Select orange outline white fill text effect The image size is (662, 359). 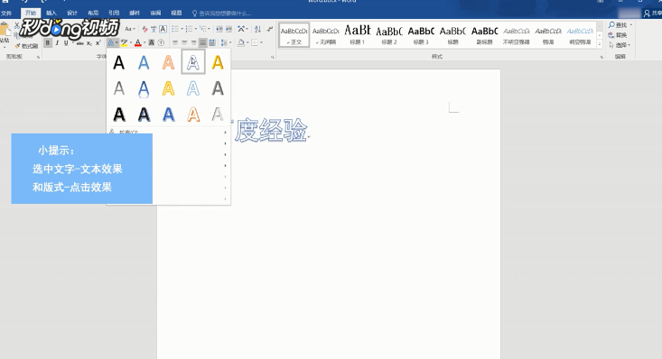pyautogui.click(x=193, y=115)
